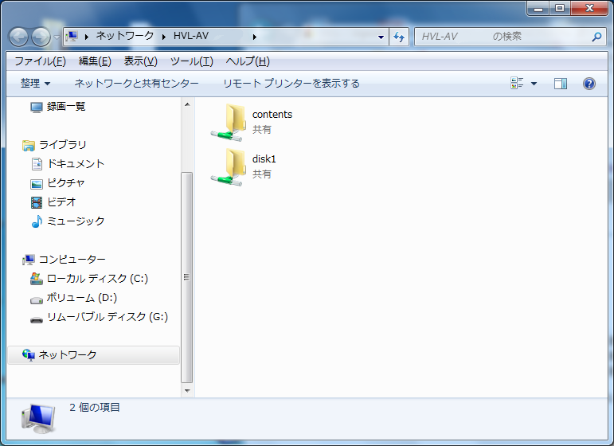The height and width of the screenshot is (446, 614).
Task: Open Help with the question mark icon
Action: pyautogui.click(x=589, y=84)
